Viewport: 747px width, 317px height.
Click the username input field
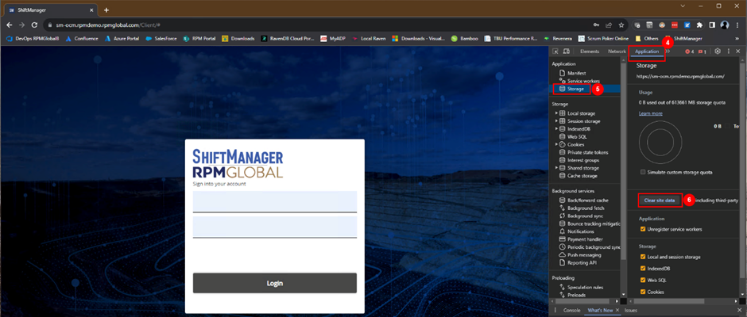(x=275, y=201)
